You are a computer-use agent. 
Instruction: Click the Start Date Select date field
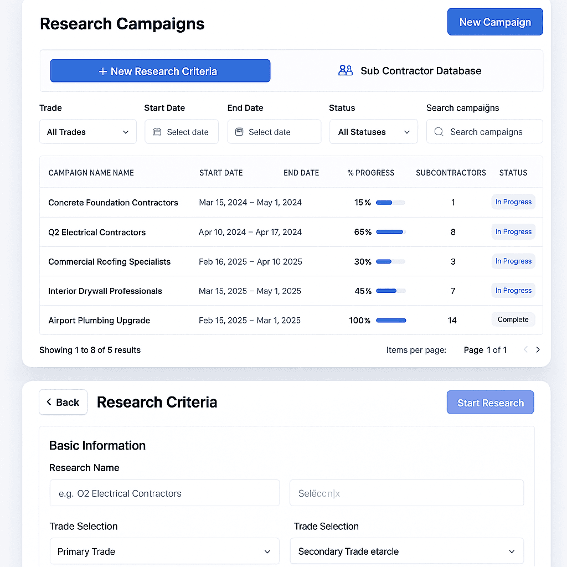182,132
